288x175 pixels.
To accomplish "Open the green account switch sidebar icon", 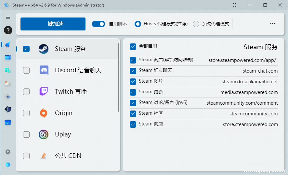I will click(8, 70).
